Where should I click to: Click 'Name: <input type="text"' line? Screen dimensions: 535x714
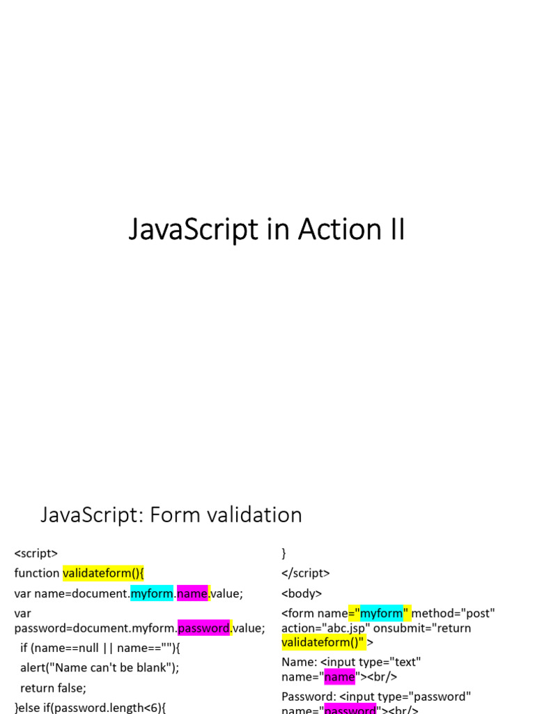[x=351, y=662]
